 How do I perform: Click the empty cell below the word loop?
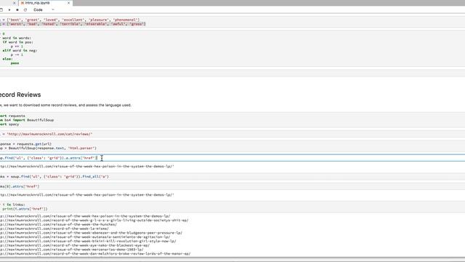[x=232, y=73]
